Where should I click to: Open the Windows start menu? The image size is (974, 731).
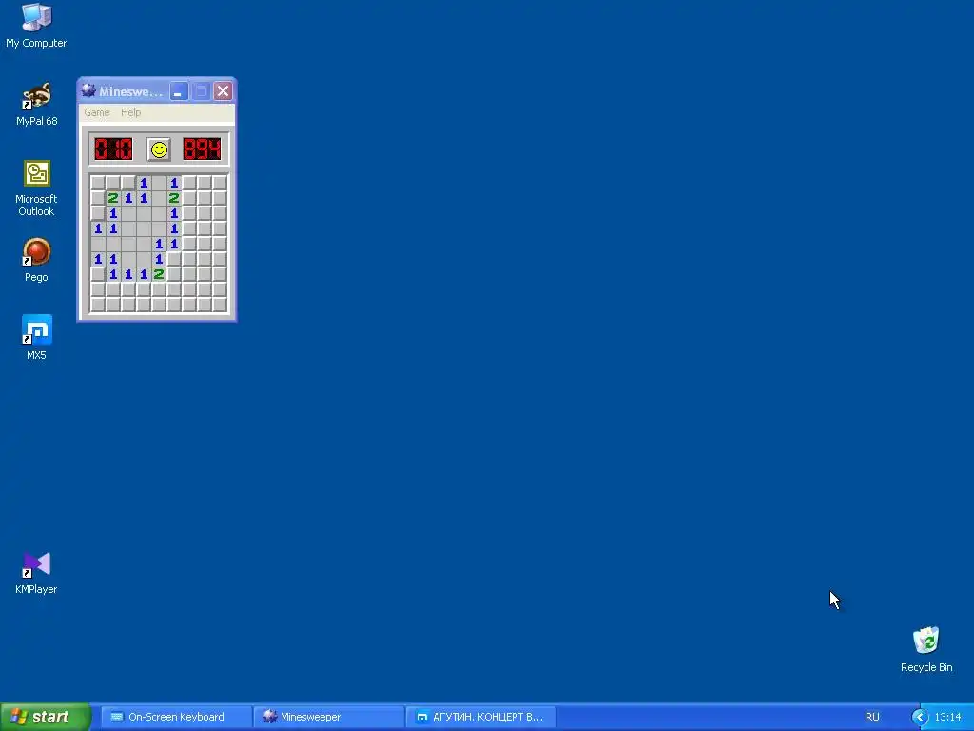(x=46, y=717)
